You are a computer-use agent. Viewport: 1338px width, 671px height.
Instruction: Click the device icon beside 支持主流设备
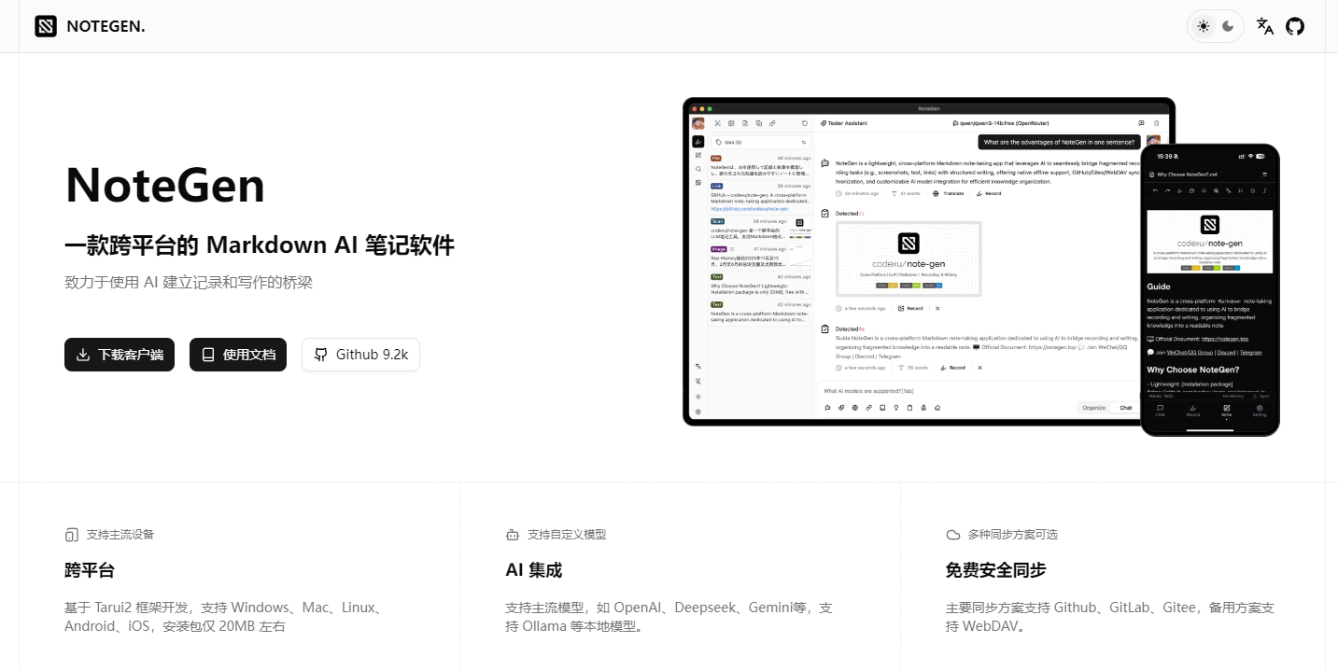click(72, 535)
